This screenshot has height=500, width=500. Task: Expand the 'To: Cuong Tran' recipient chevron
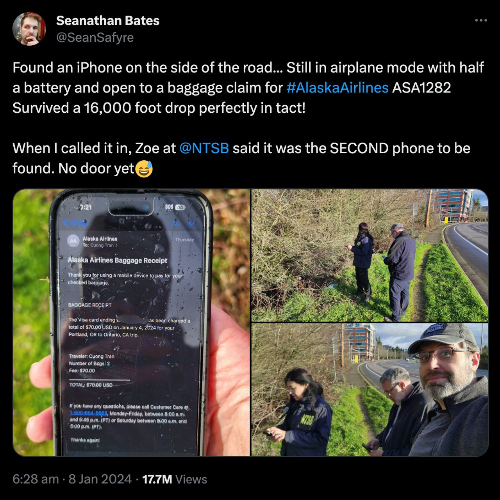(116, 245)
